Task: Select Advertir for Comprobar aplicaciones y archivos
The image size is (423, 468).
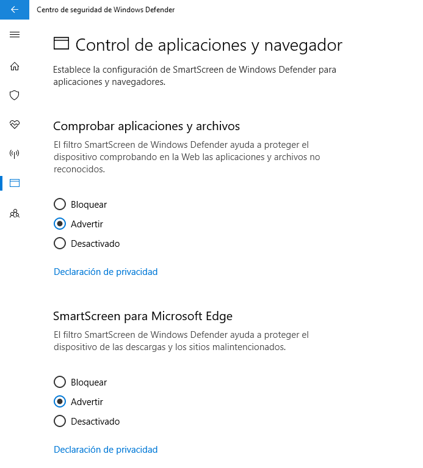Action: click(60, 224)
